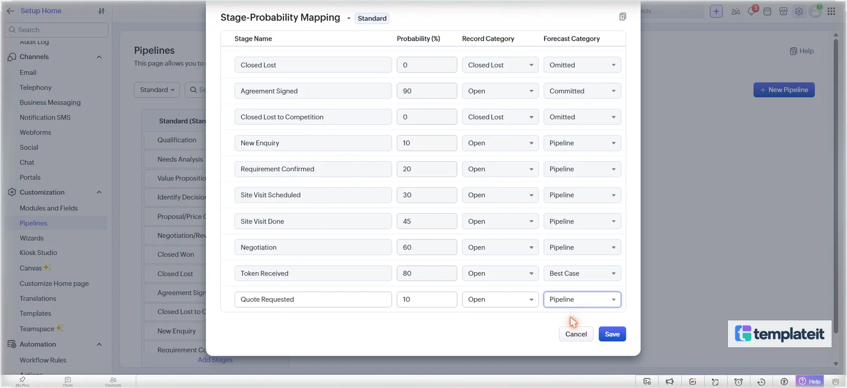Click the Save button
This screenshot has width=847, height=388.
point(612,334)
